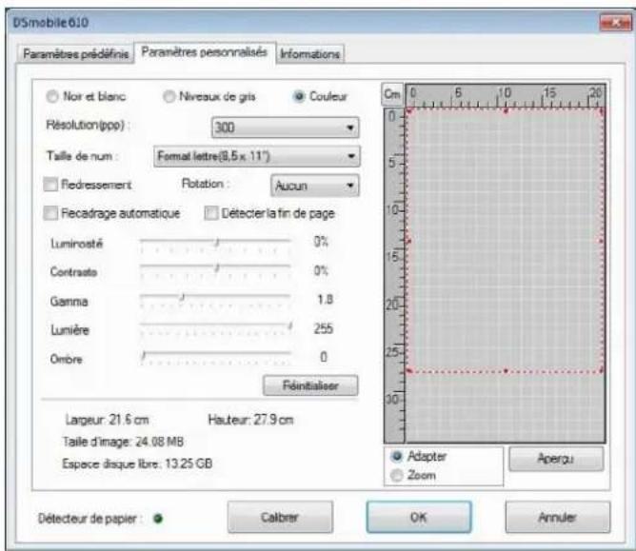Click Taille d'image: 24.08 MB text
This screenshot has height=551, width=636.
pos(123,442)
